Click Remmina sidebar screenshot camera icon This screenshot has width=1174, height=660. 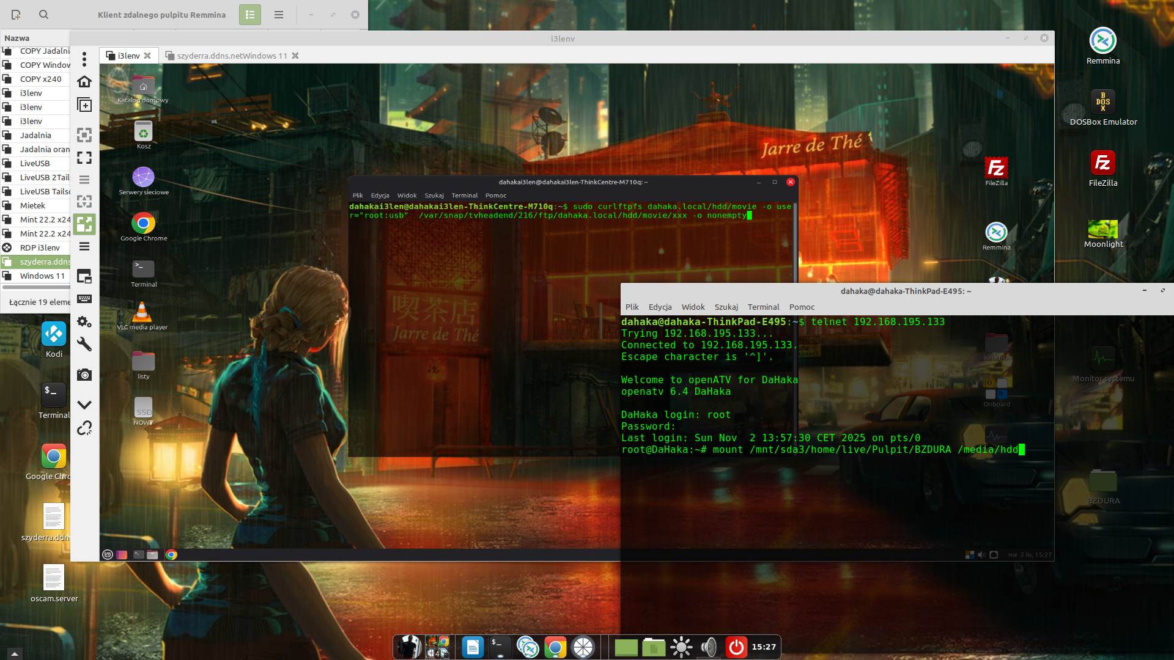(84, 375)
